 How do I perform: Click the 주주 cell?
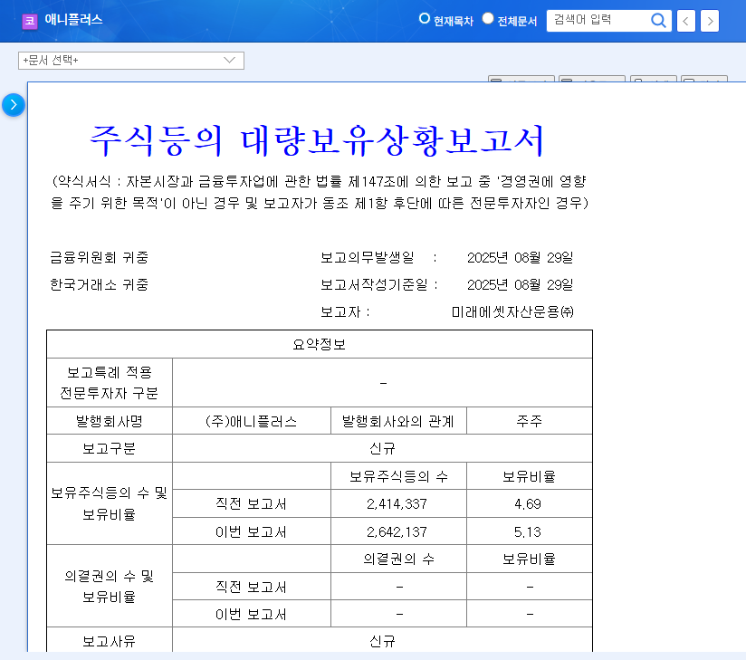point(530,421)
